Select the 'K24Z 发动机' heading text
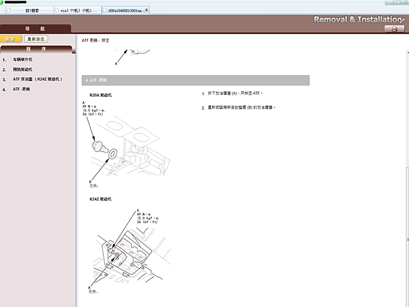This screenshot has height=307, width=409. click(x=101, y=199)
